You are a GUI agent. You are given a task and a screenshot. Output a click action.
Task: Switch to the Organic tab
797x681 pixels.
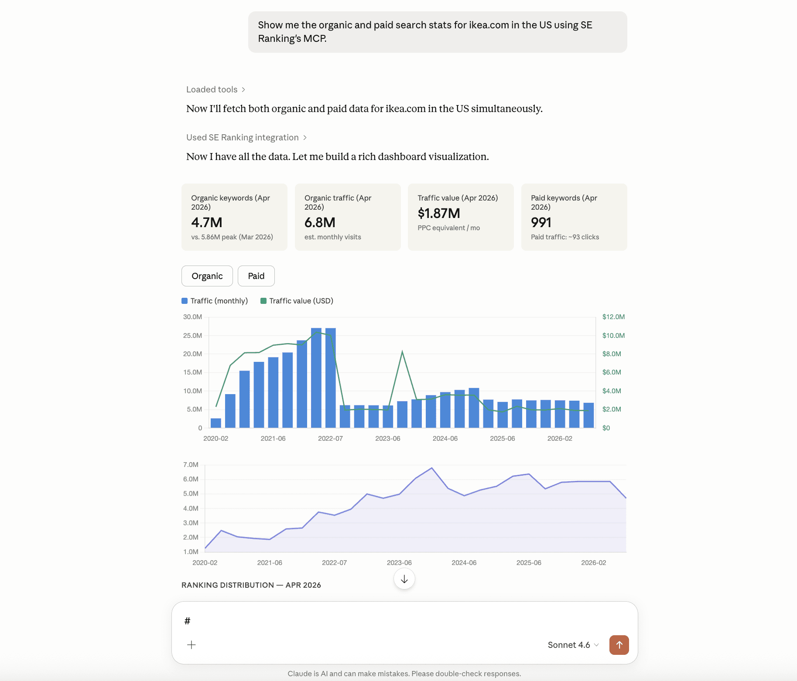[x=207, y=276]
